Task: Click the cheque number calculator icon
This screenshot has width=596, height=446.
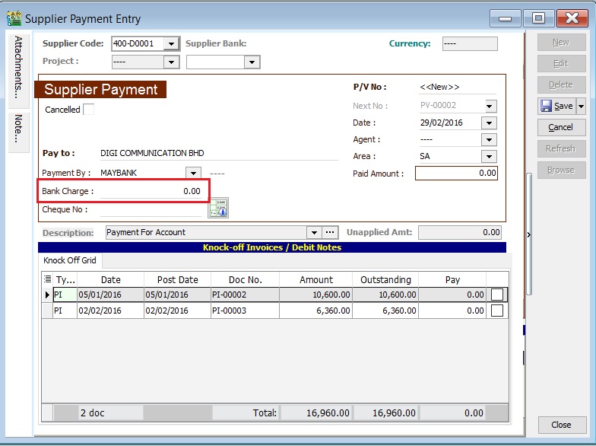Action: (x=219, y=208)
